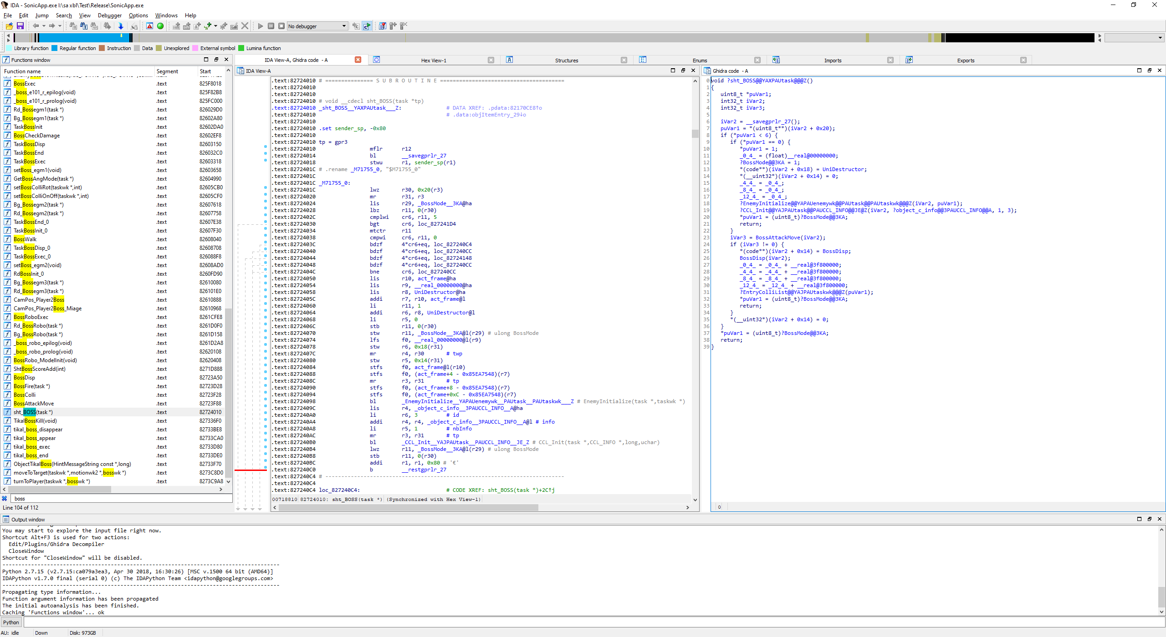
Task: Click the Python interpreter button
Action: tap(11, 622)
